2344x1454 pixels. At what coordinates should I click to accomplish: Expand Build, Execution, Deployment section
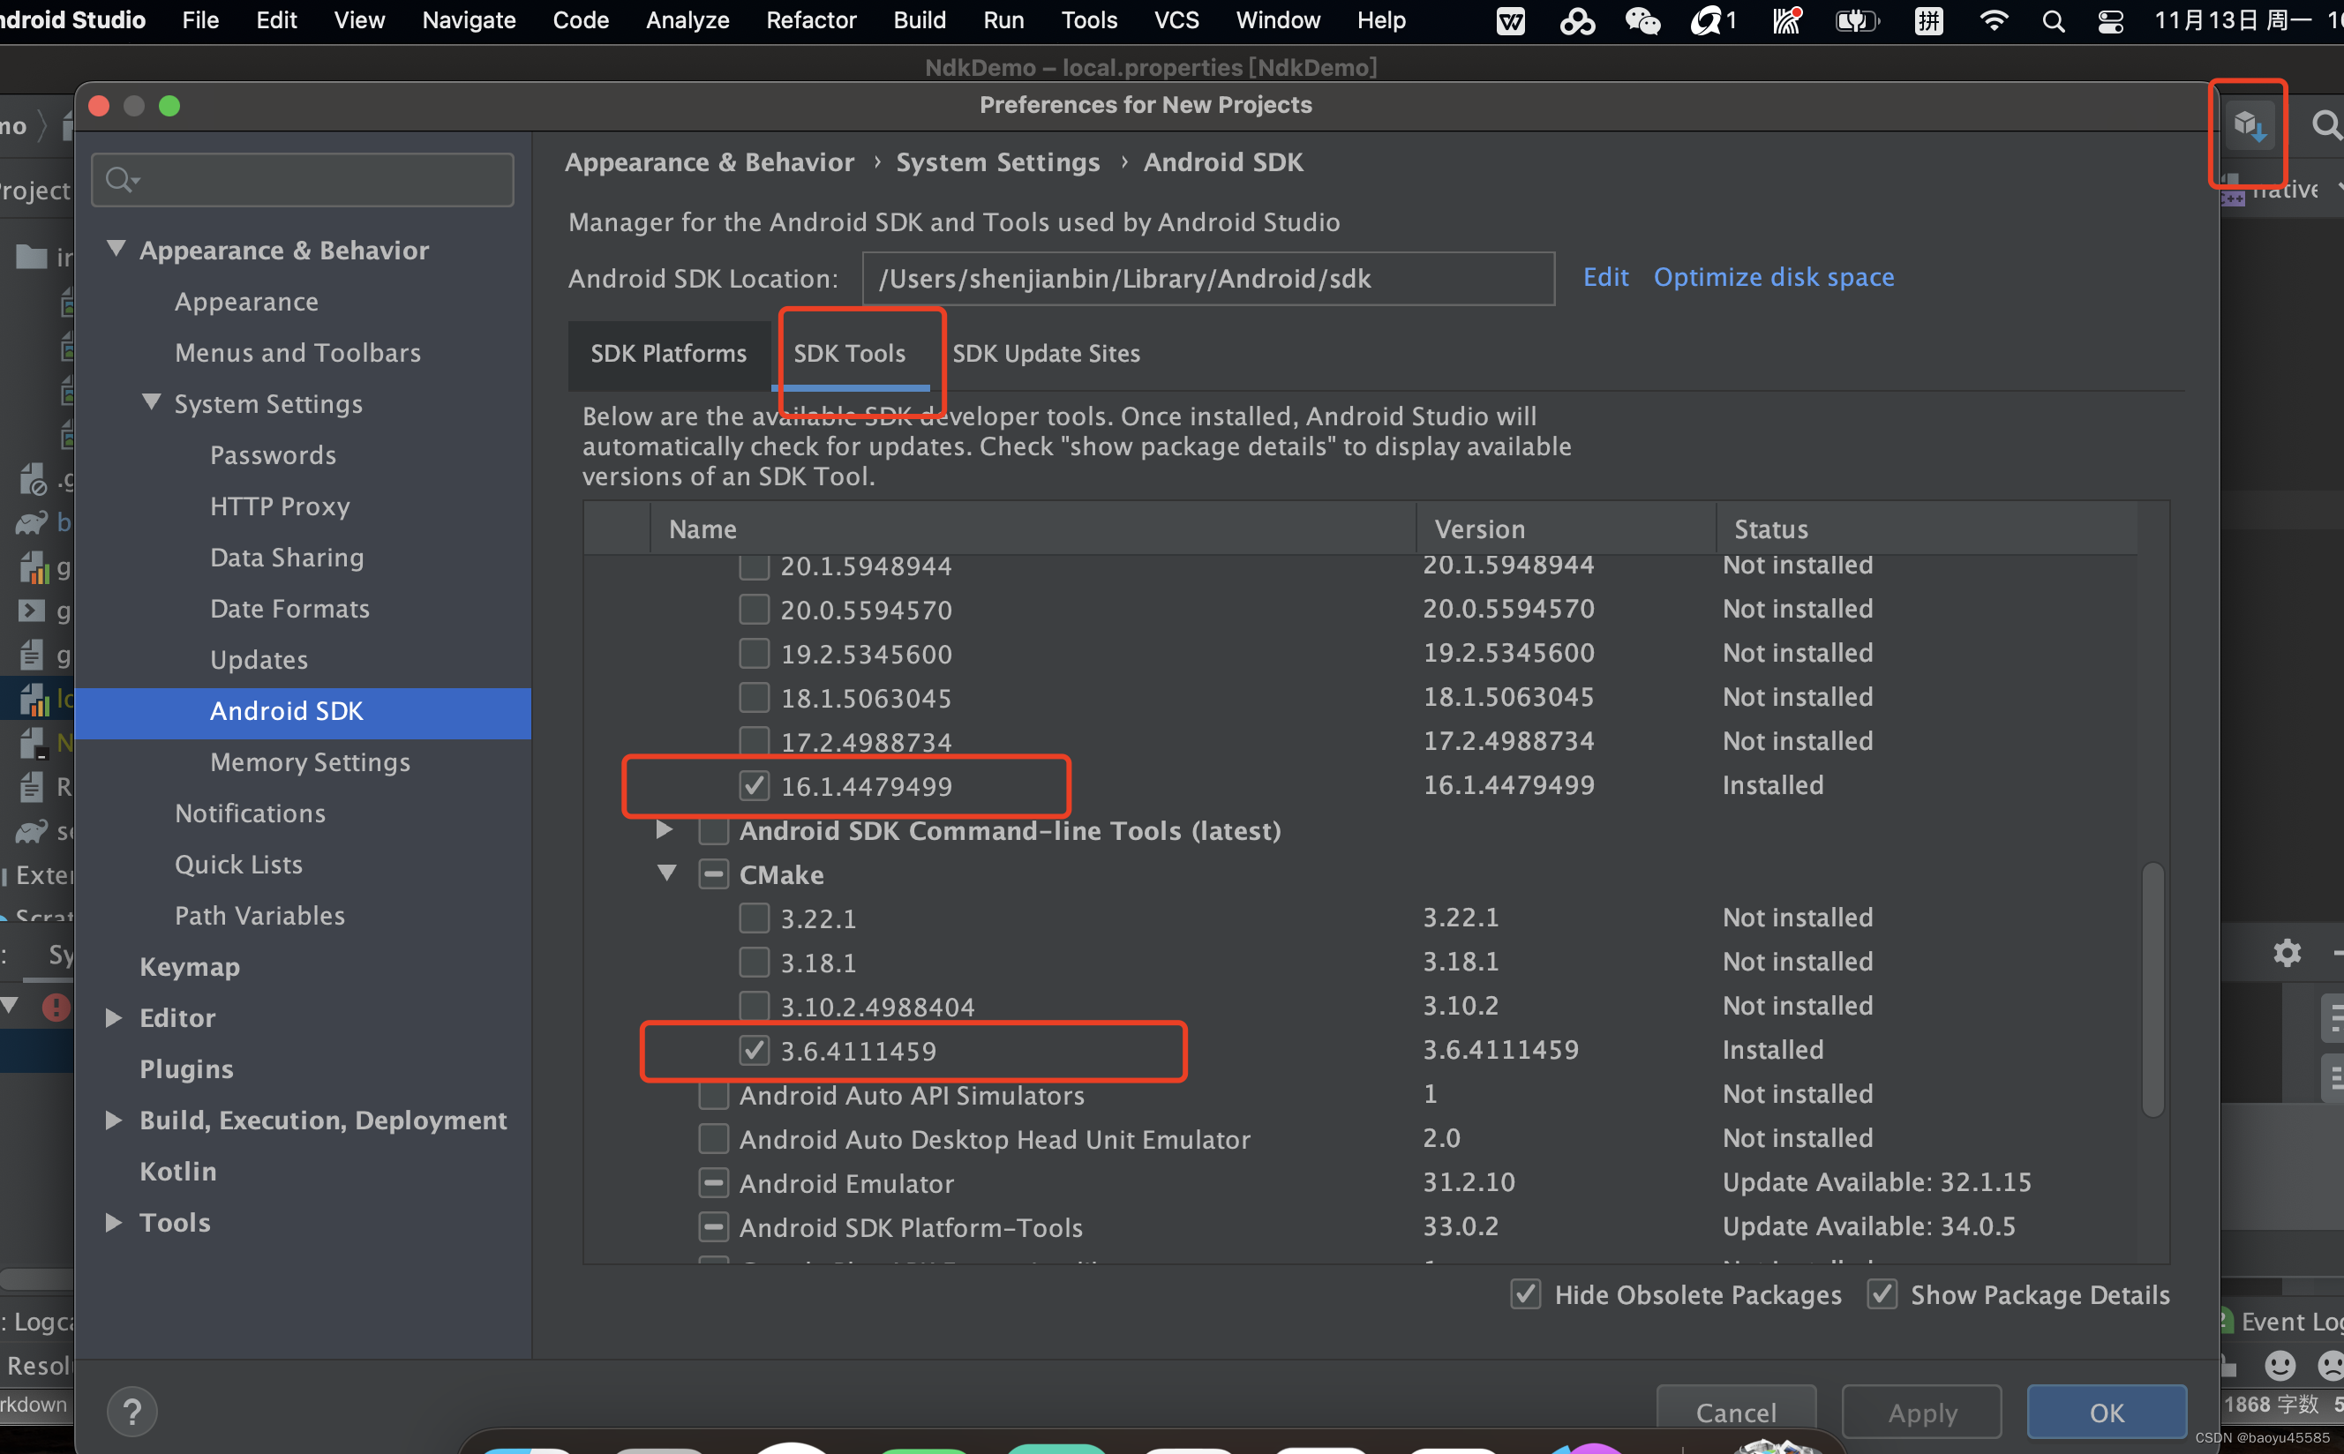[114, 1120]
